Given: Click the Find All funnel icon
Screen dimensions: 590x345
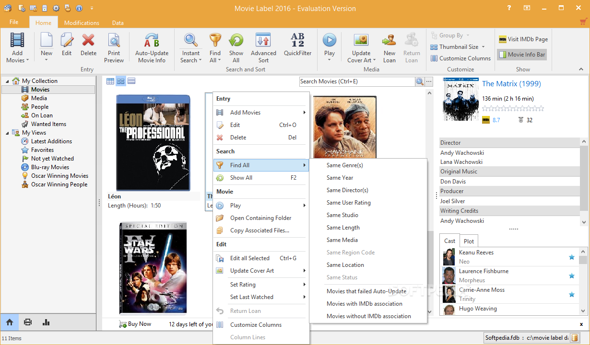Looking at the screenshot, I should (x=215, y=40).
